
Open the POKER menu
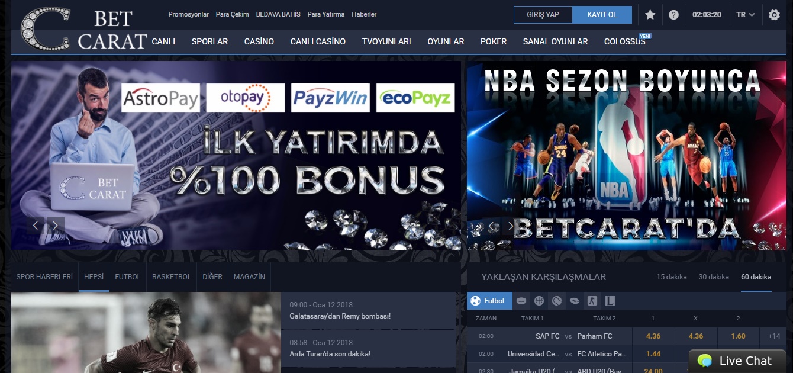coord(494,41)
